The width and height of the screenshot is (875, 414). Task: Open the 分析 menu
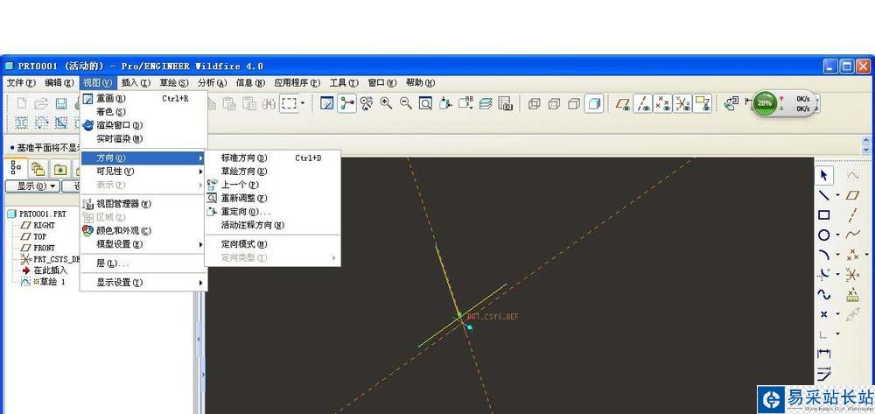212,82
